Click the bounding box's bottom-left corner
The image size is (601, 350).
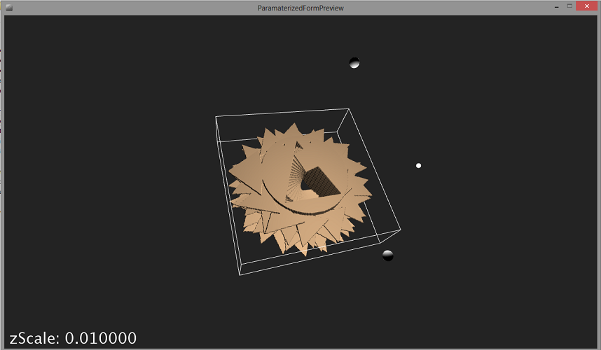pos(241,274)
